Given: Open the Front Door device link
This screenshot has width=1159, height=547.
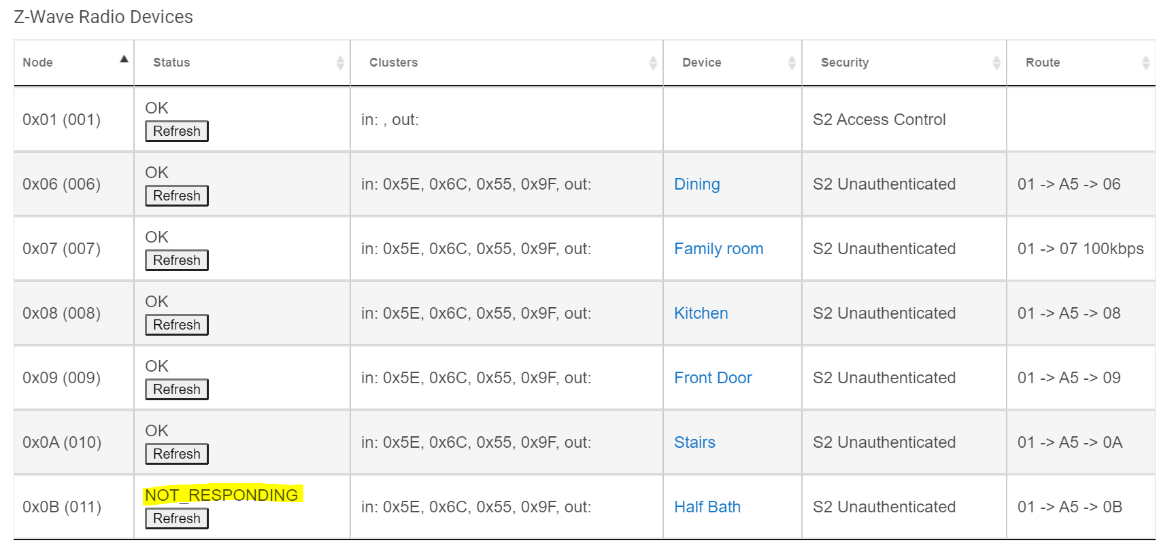Looking at the screenshot, I should coord(713,378).
